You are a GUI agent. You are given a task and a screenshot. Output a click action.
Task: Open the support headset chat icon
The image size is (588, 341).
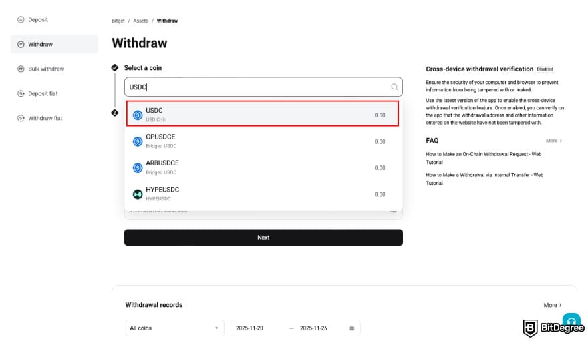tap(571, 321)
